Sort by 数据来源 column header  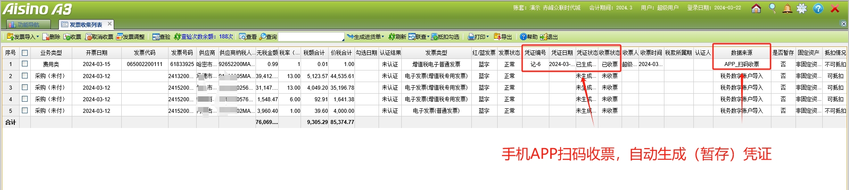(x=742, y=53)
